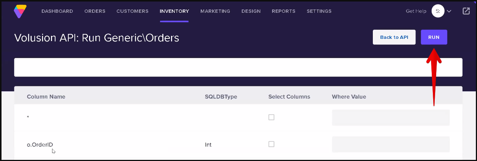Screen dimensions: 477x161
Task: Click the o.OrderID Where Value input
Action: [x=391, y=144]
